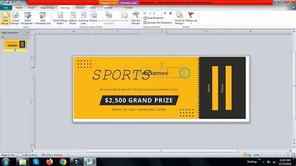Viewport: 296px width, 166px height.
Task: Open Customize Quick Access Toolbar dropdown
Action: (x=16, y=2)
